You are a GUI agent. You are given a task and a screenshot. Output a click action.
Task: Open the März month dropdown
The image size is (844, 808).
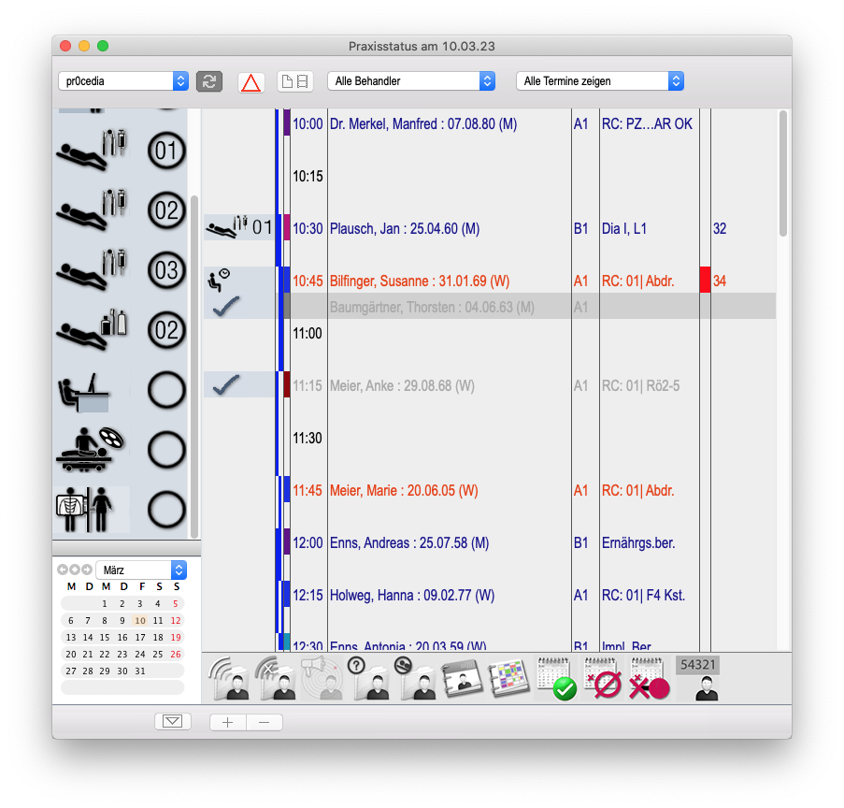click(140, 570)
